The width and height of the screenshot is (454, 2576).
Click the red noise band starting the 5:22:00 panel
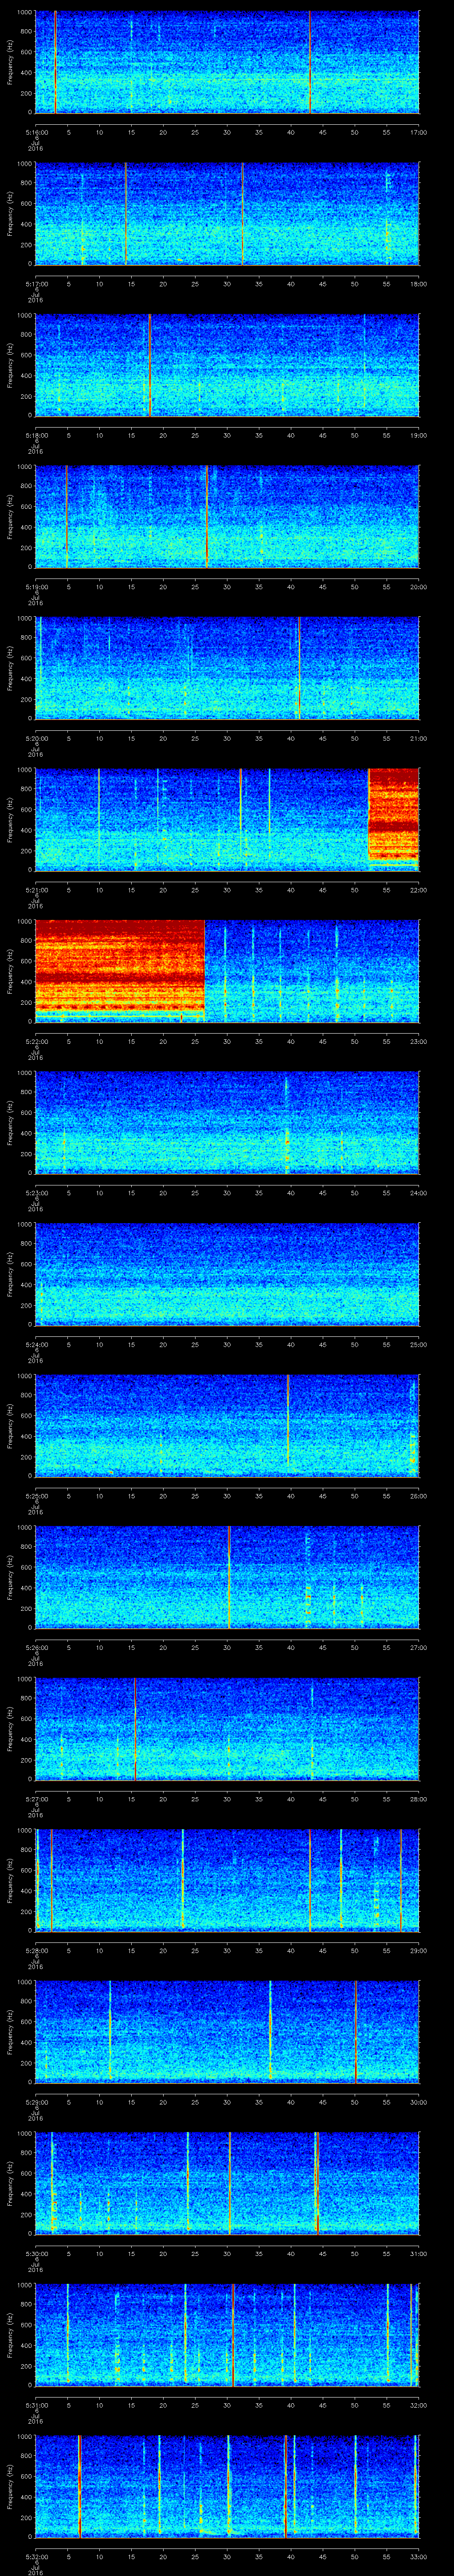click(120, 970)
